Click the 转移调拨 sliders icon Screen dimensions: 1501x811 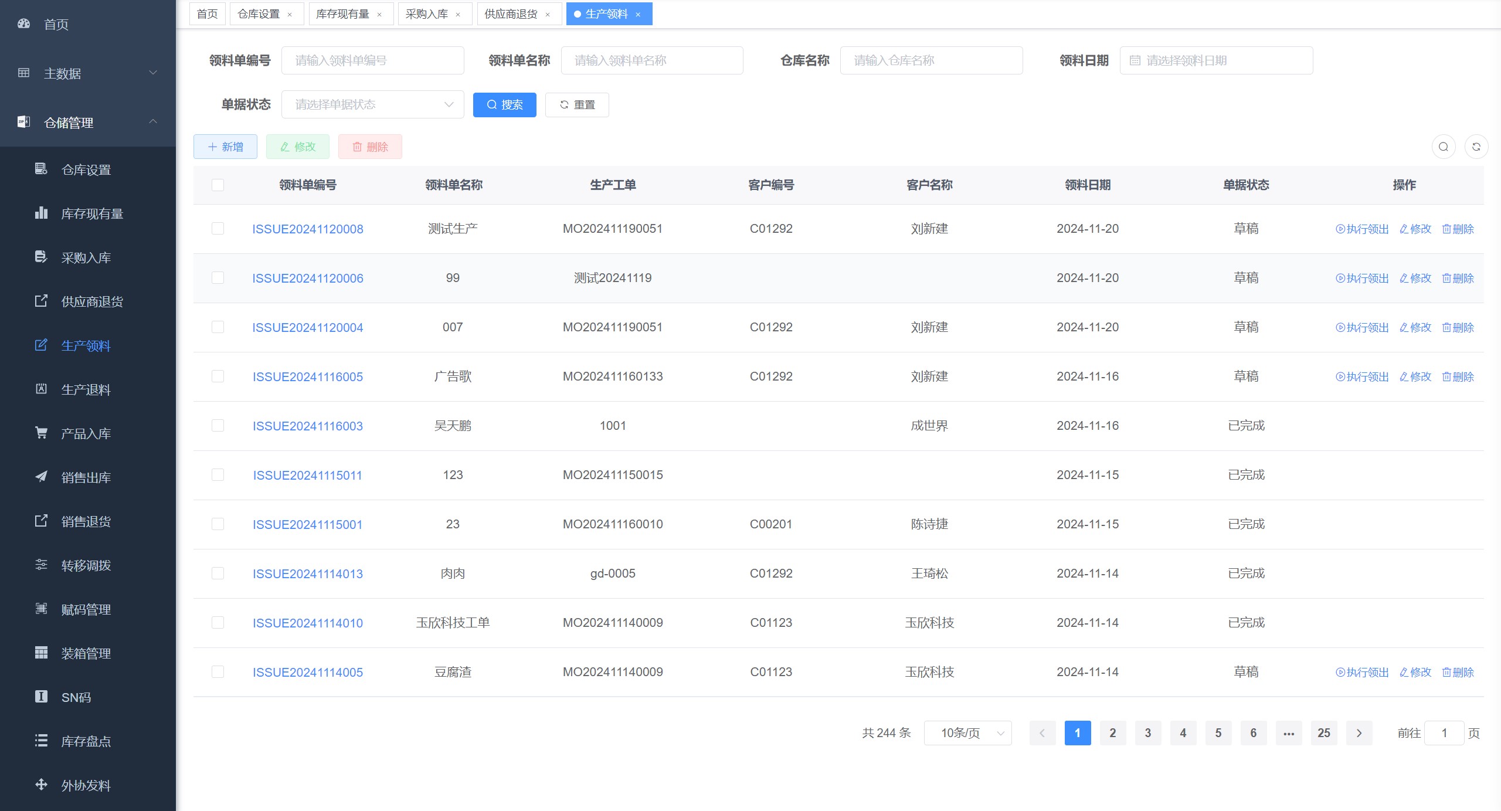coord(41,565)
